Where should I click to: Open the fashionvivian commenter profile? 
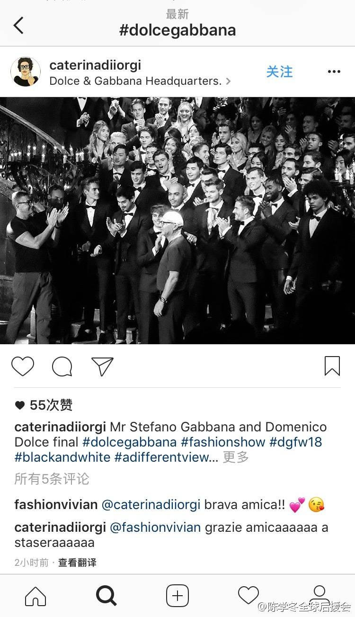click(x=56, y=505)
